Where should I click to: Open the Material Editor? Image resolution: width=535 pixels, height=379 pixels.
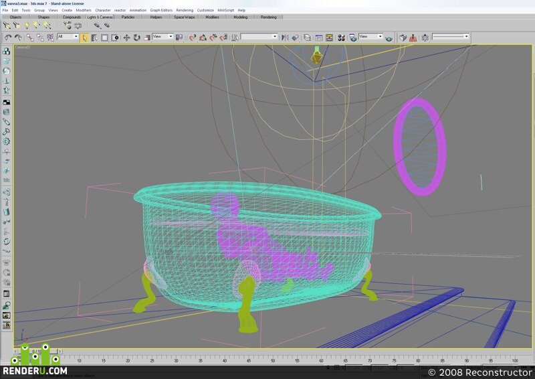point(341,37)
